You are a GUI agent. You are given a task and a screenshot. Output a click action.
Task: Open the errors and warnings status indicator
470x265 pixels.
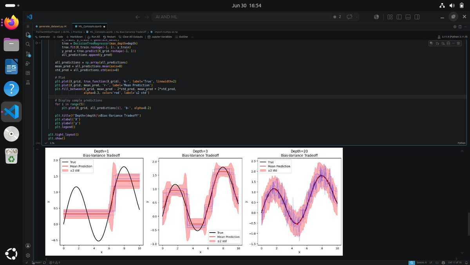tap(55, 263)
